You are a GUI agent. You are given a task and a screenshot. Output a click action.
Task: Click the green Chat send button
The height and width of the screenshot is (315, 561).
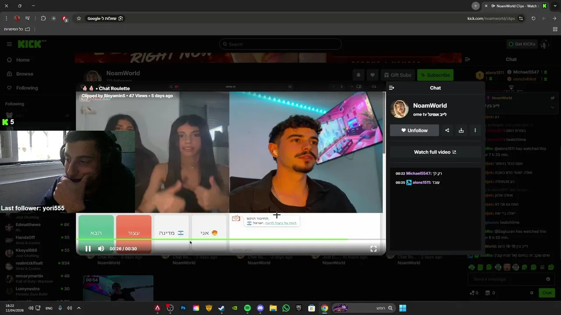547,293
